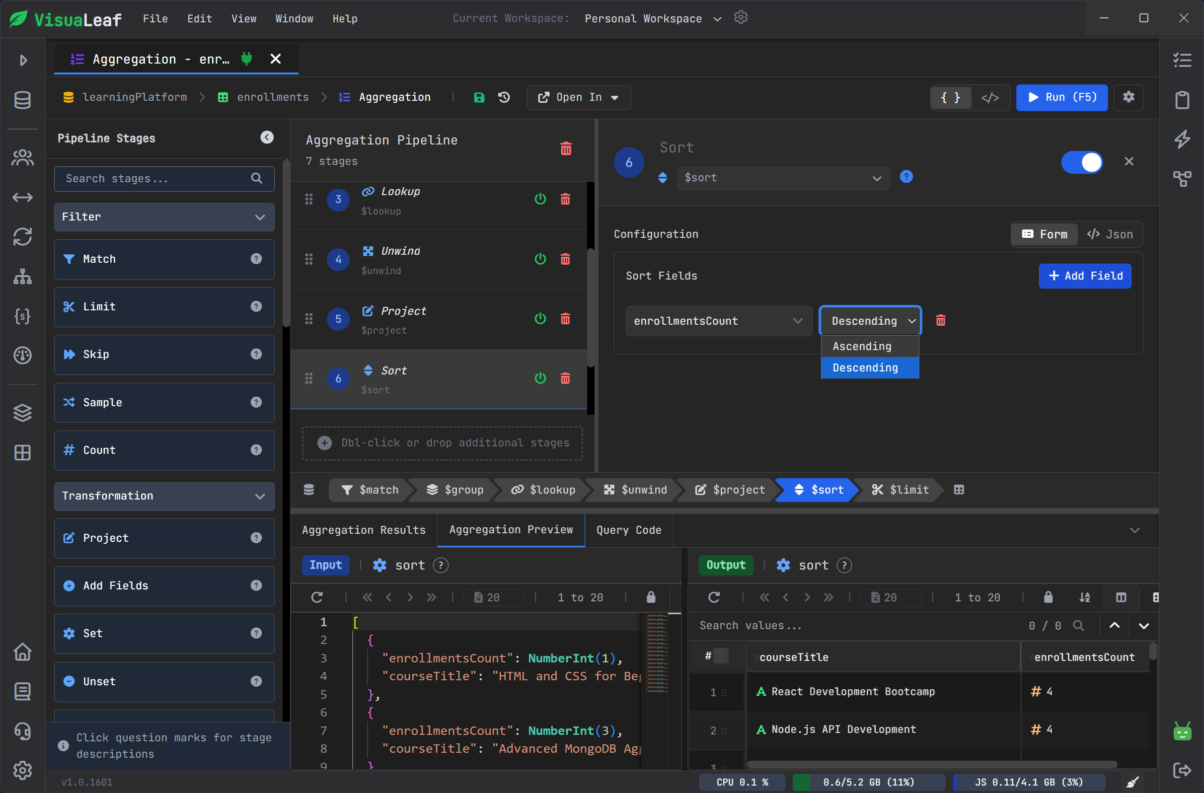The image size is (1204, 793).
Task: Click the save aggregation icon
Action: (x=478, y=97)
